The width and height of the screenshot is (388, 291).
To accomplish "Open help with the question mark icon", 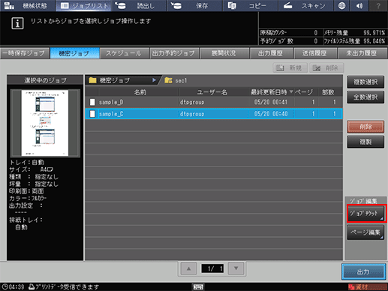I will pyautogui.click(x=378, y=5).
